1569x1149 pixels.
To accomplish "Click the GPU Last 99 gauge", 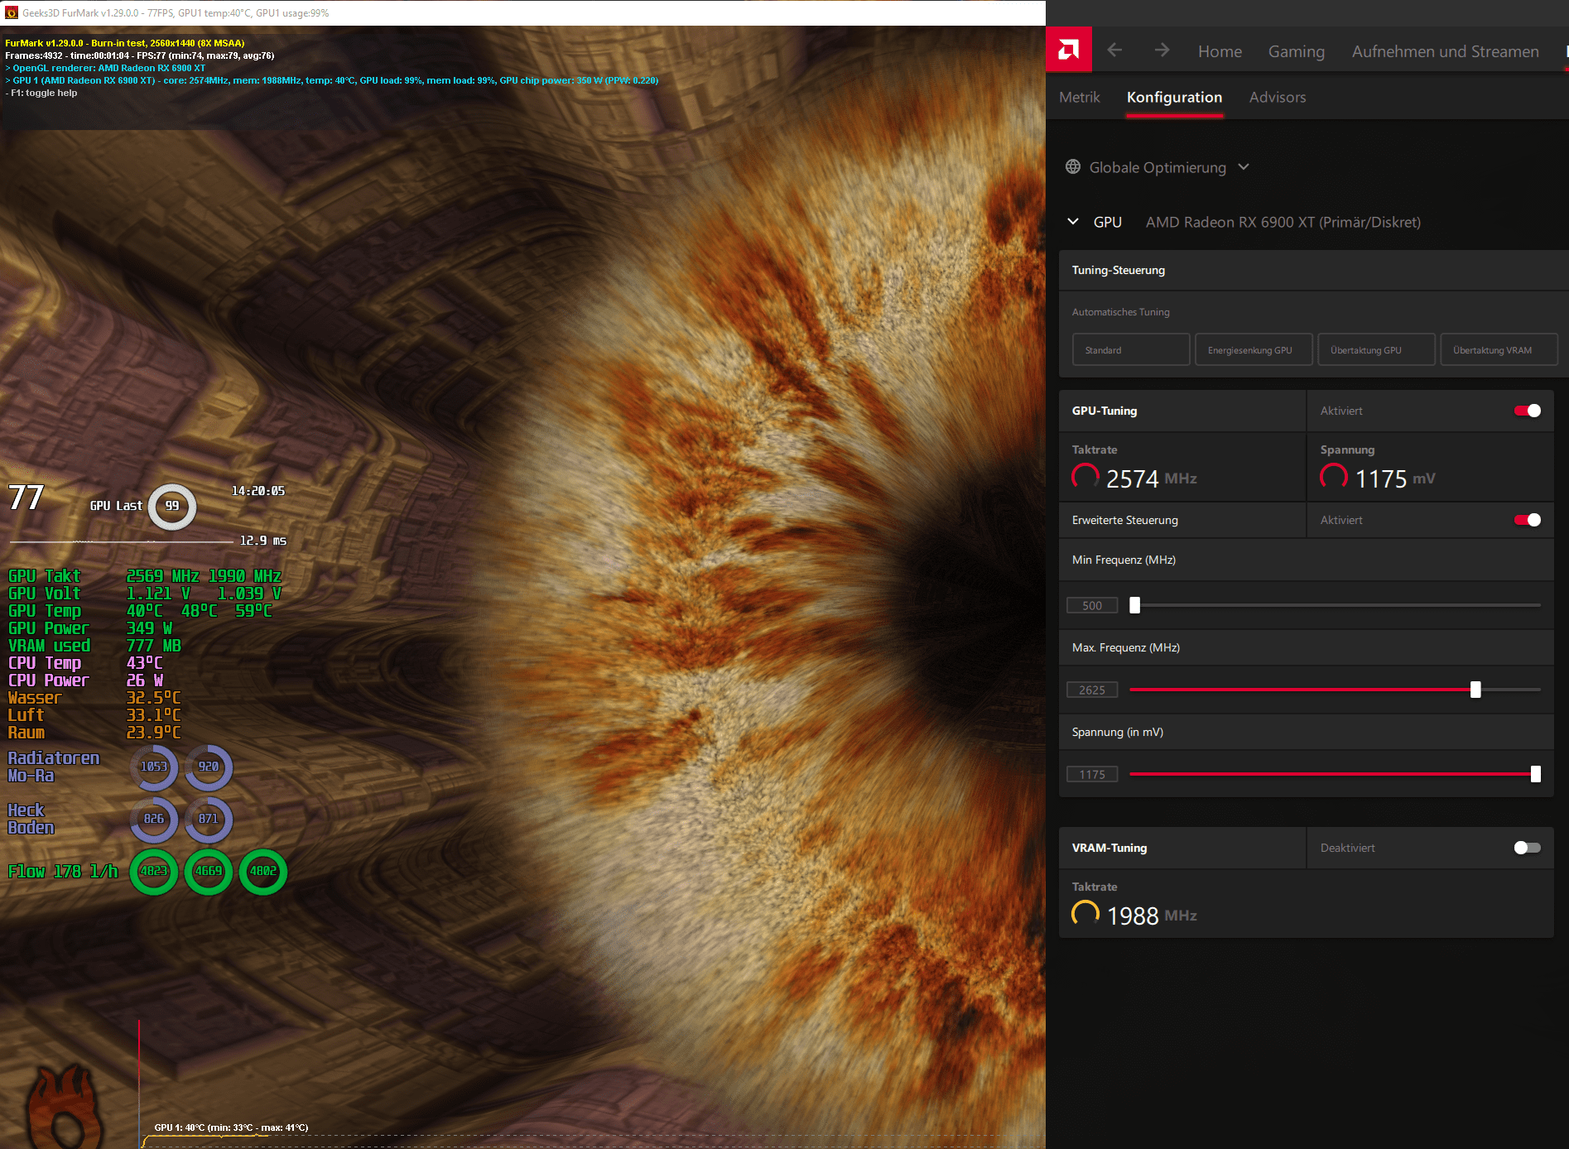I will click(x=172, y=506).
